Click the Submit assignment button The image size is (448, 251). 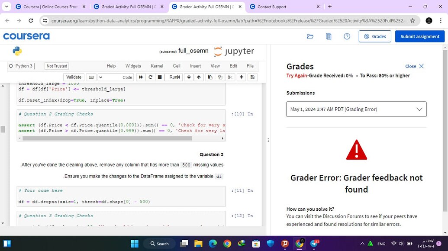click(x=419, y=36)
